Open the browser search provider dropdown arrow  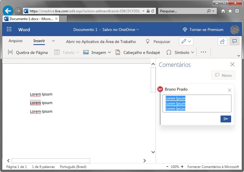(213, 11)
